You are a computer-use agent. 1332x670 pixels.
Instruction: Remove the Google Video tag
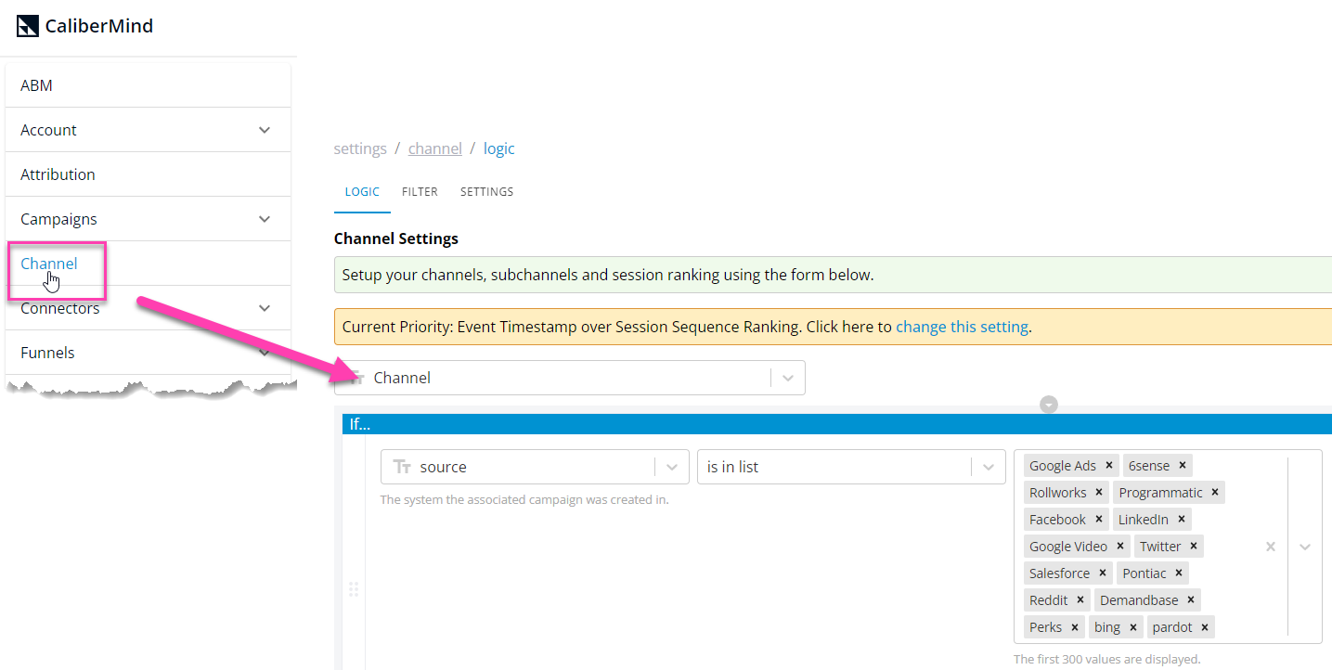pos(1120,547)
